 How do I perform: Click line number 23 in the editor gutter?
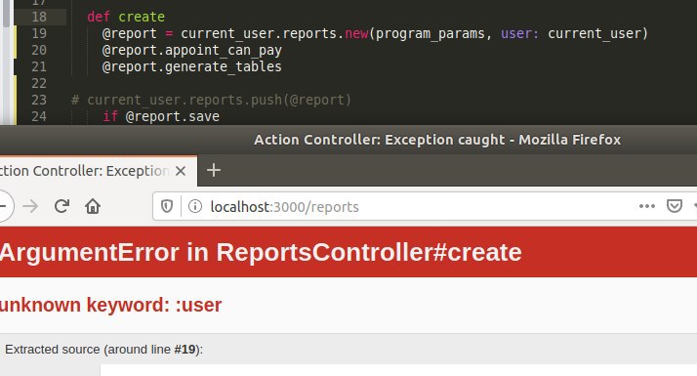pyautogui.click(x=39, y=100)
